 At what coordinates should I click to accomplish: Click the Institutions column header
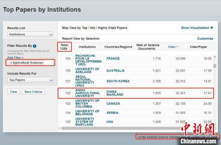(x=87, y=47)
